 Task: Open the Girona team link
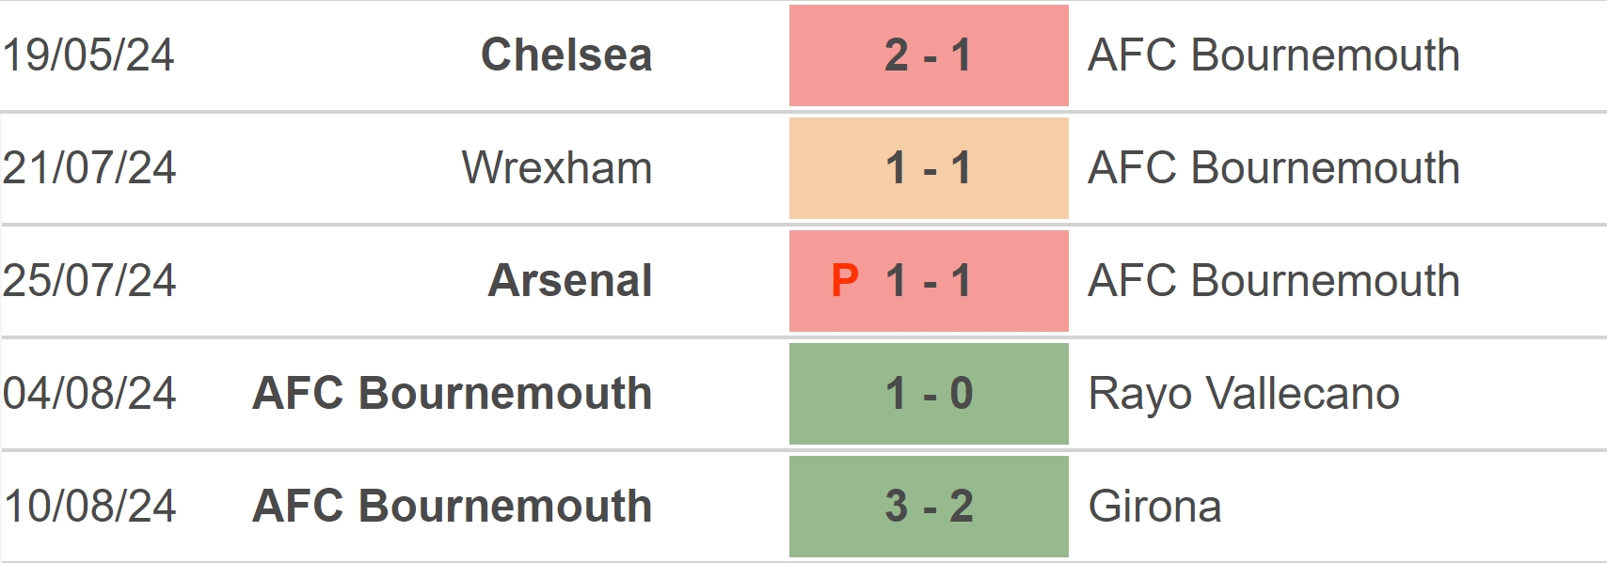coord(1154,507)
